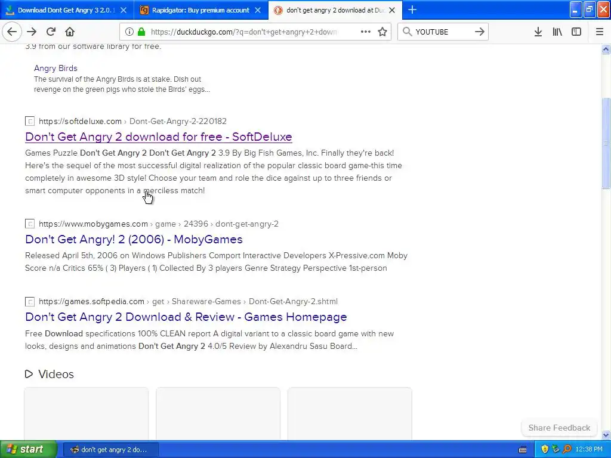Select the don't get angry 2 download tab
This screenshot has height=458, width=611.
335,10
